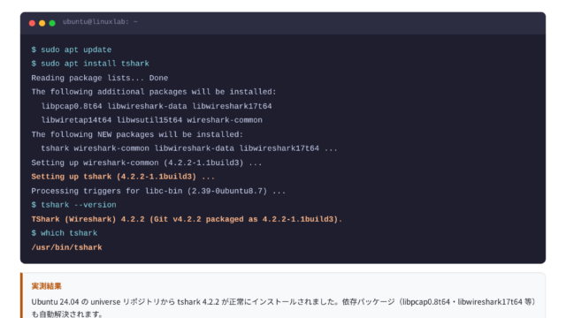This screenshot has height=318, width=566.
Task: Click 'The following additional packages' output line
Action: [154, 92]
